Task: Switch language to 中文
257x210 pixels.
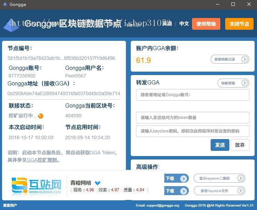Action: coord(184,24)
